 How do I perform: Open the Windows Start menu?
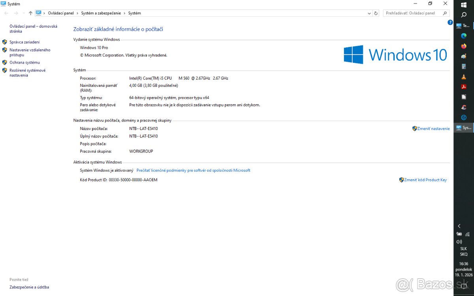[464, 5]
